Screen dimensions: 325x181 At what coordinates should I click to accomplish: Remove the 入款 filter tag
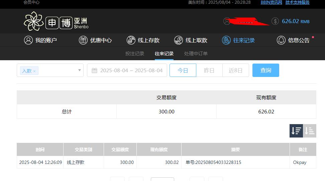pos(34,71)
